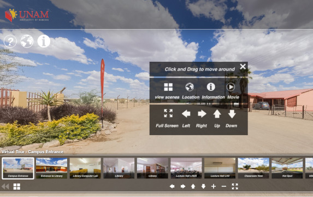The width and height of the screenshot is (313, 197).
Task: Open the Classroom View thumbnail
Action: point(253,168)
